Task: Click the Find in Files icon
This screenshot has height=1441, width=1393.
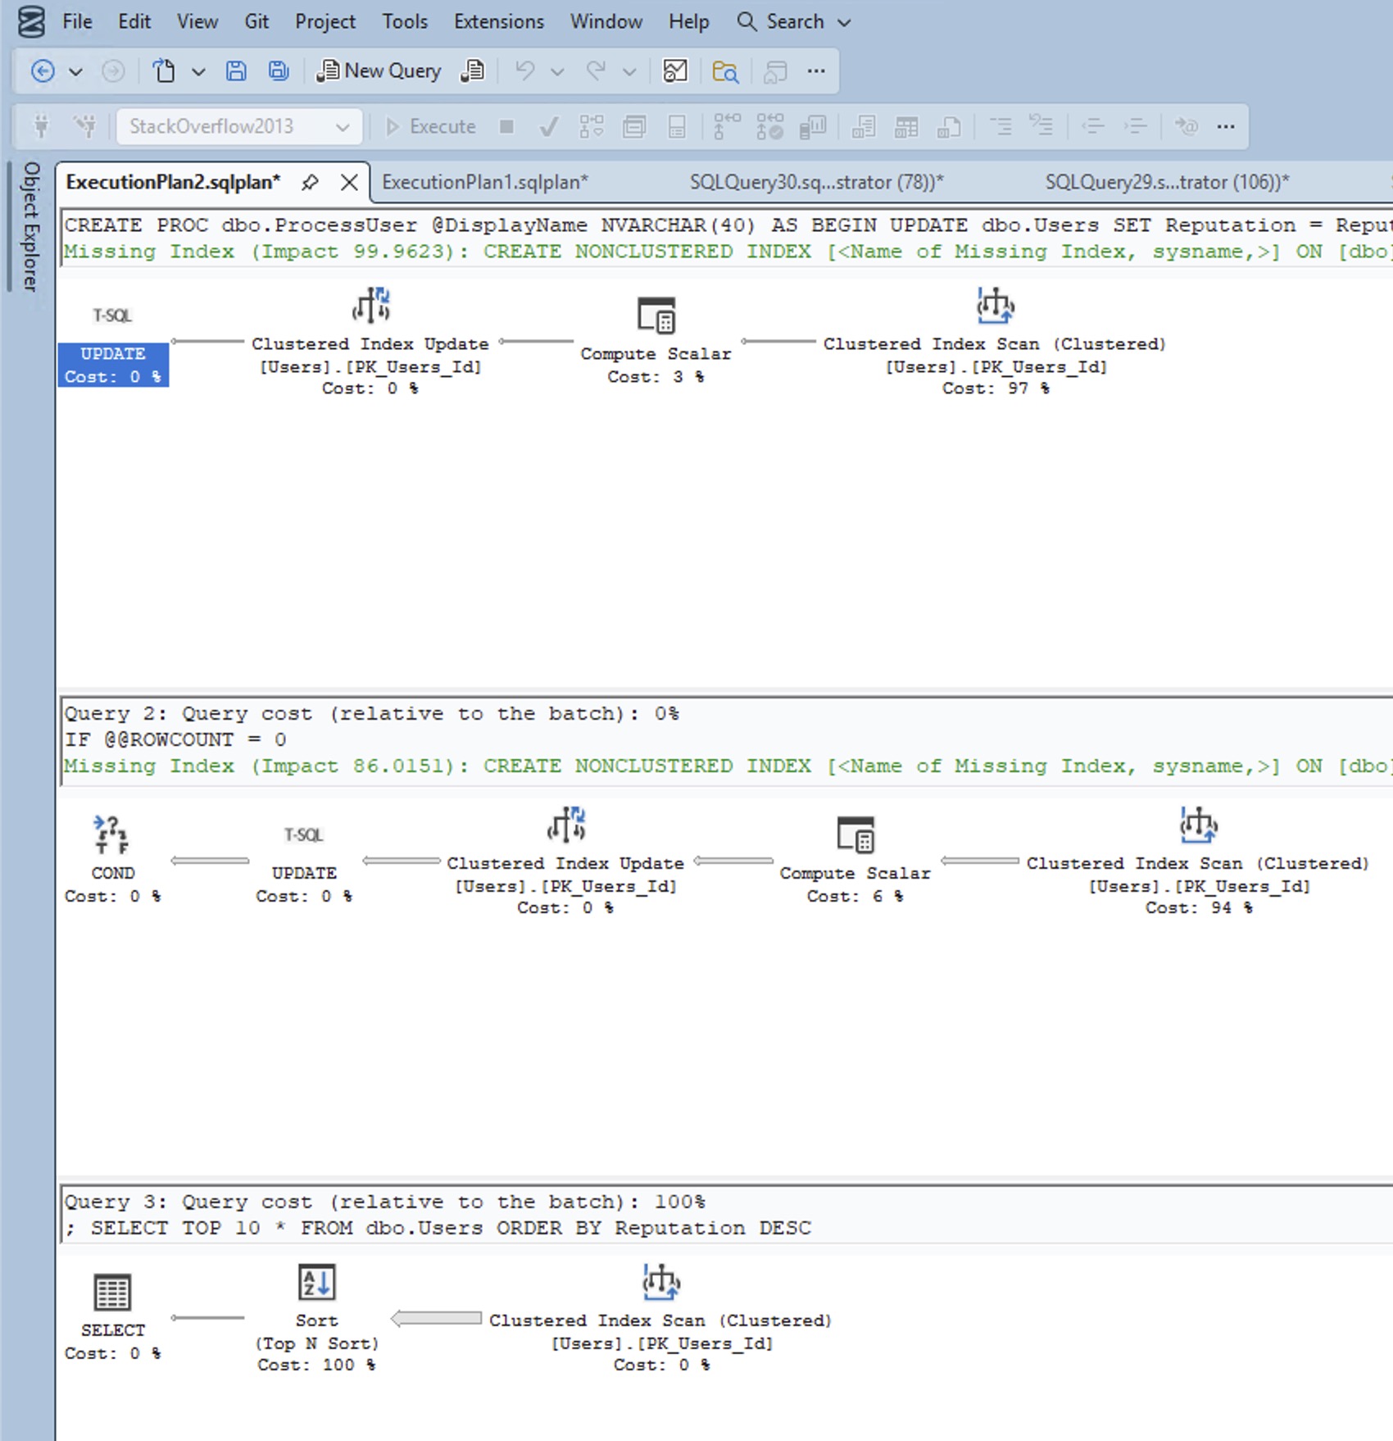Action: click(x=724, y=71)
